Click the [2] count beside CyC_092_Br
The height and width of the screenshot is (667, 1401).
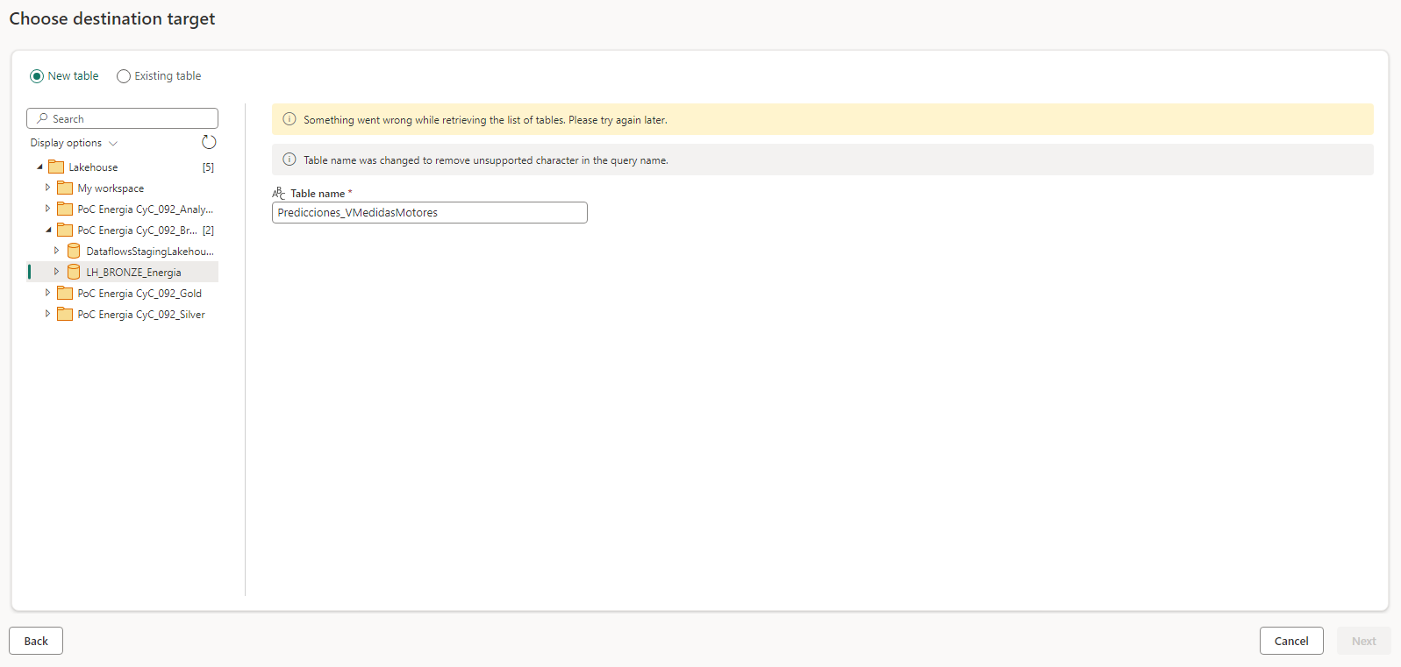208,231
